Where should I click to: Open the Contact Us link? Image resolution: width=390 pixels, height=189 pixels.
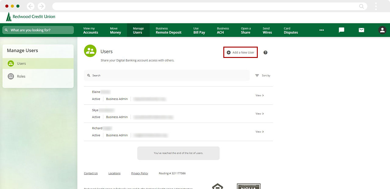(91, 173)
